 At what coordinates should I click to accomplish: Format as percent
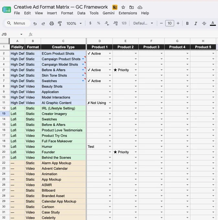click(98, 23)
